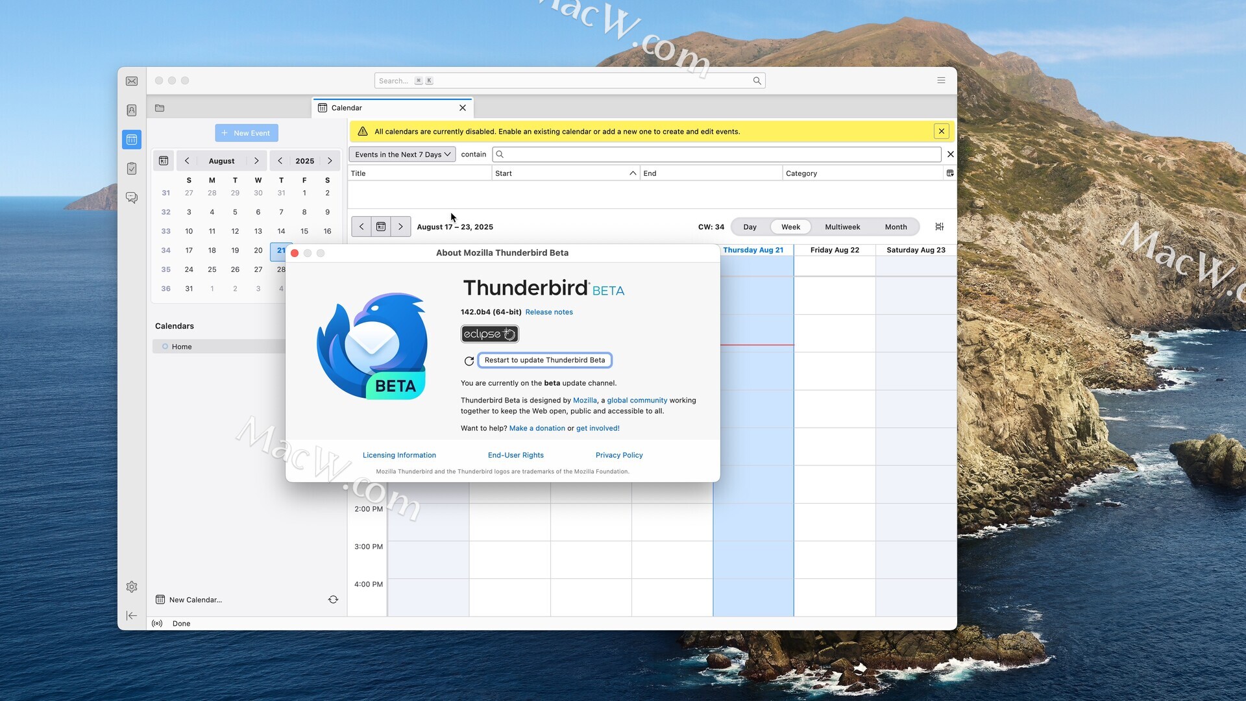Select August 21 in mini calendar

pyautogui.click(x=281, y=251)
